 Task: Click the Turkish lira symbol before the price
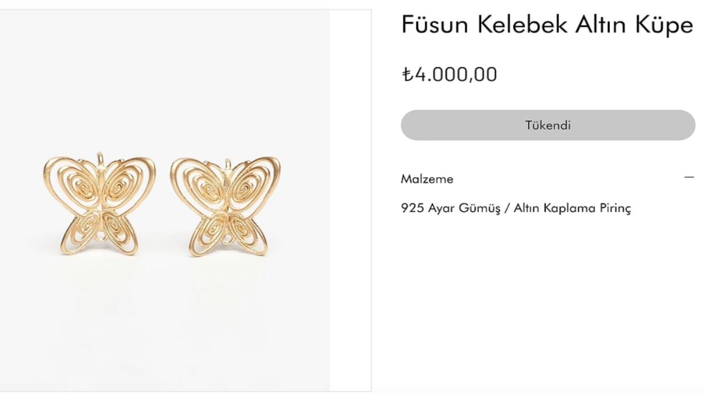[407, 74]
